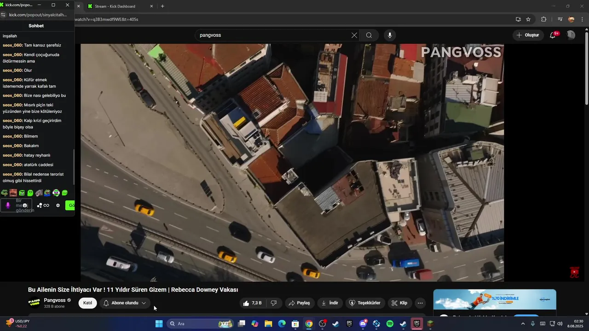The image size is (589, 331).
Task: Click the YouTube search magnifier button
Action: coord(369,35)
